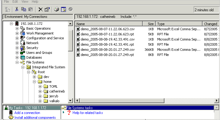The width and height of the screenshot is (220, 120).
Task: Click the Add a connection link
Action: pyautogui.click(x=27, y=113)
